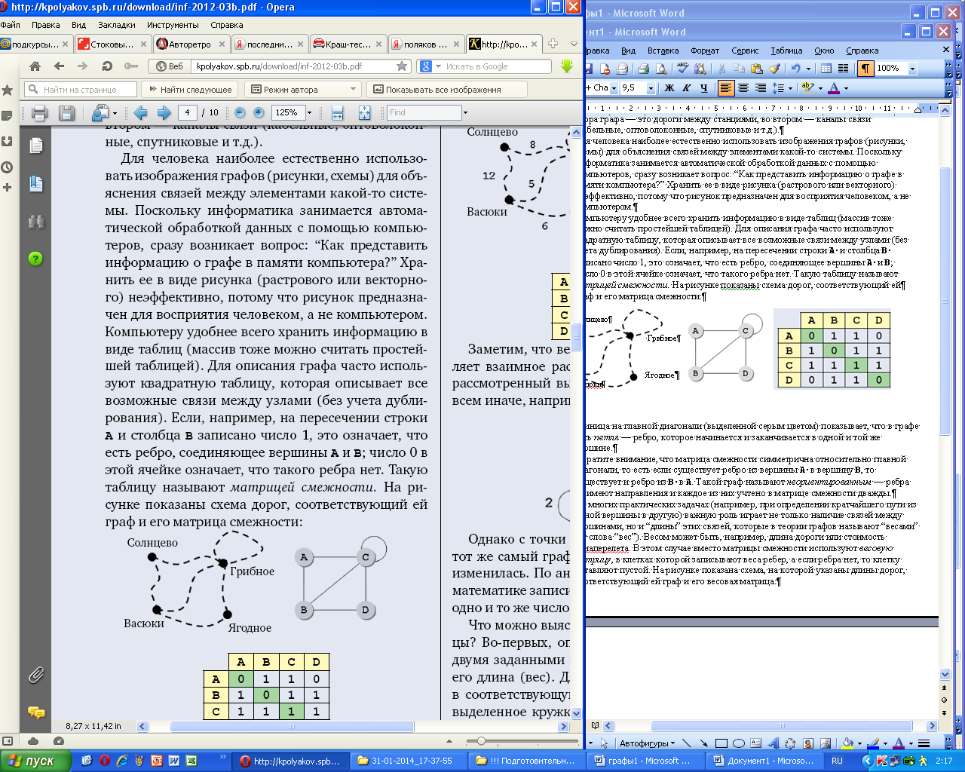This screenshot has width=965, height=772.
Task: Click Word print preview icon
Action: coord(661,69)
